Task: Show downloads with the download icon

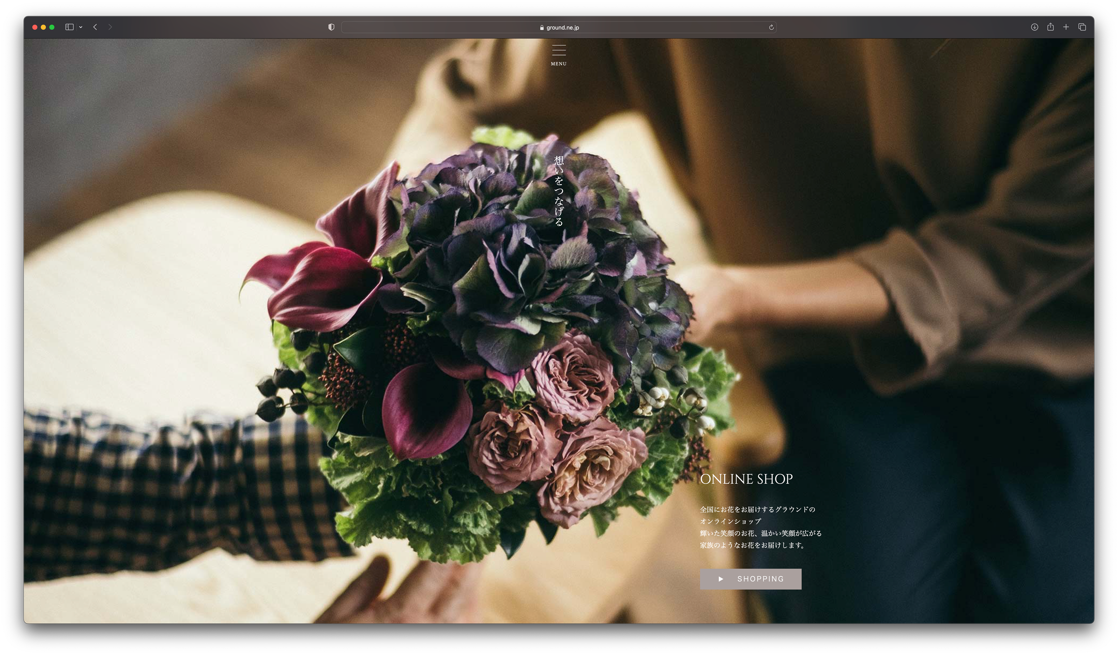Action: (x=1034, y=27)
